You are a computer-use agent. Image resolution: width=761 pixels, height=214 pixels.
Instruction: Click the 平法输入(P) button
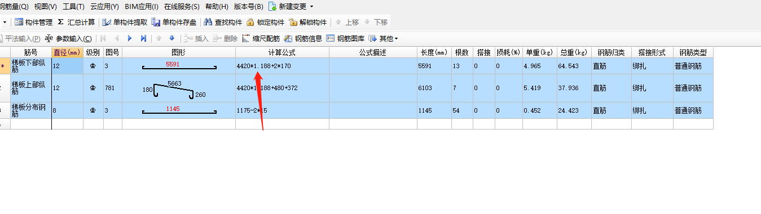tap(20, 38)
